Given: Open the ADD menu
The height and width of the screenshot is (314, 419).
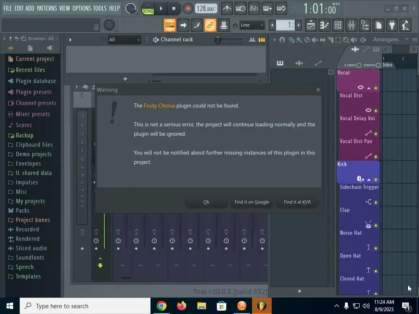Looking at the screenshot, I should pos(29,9).
